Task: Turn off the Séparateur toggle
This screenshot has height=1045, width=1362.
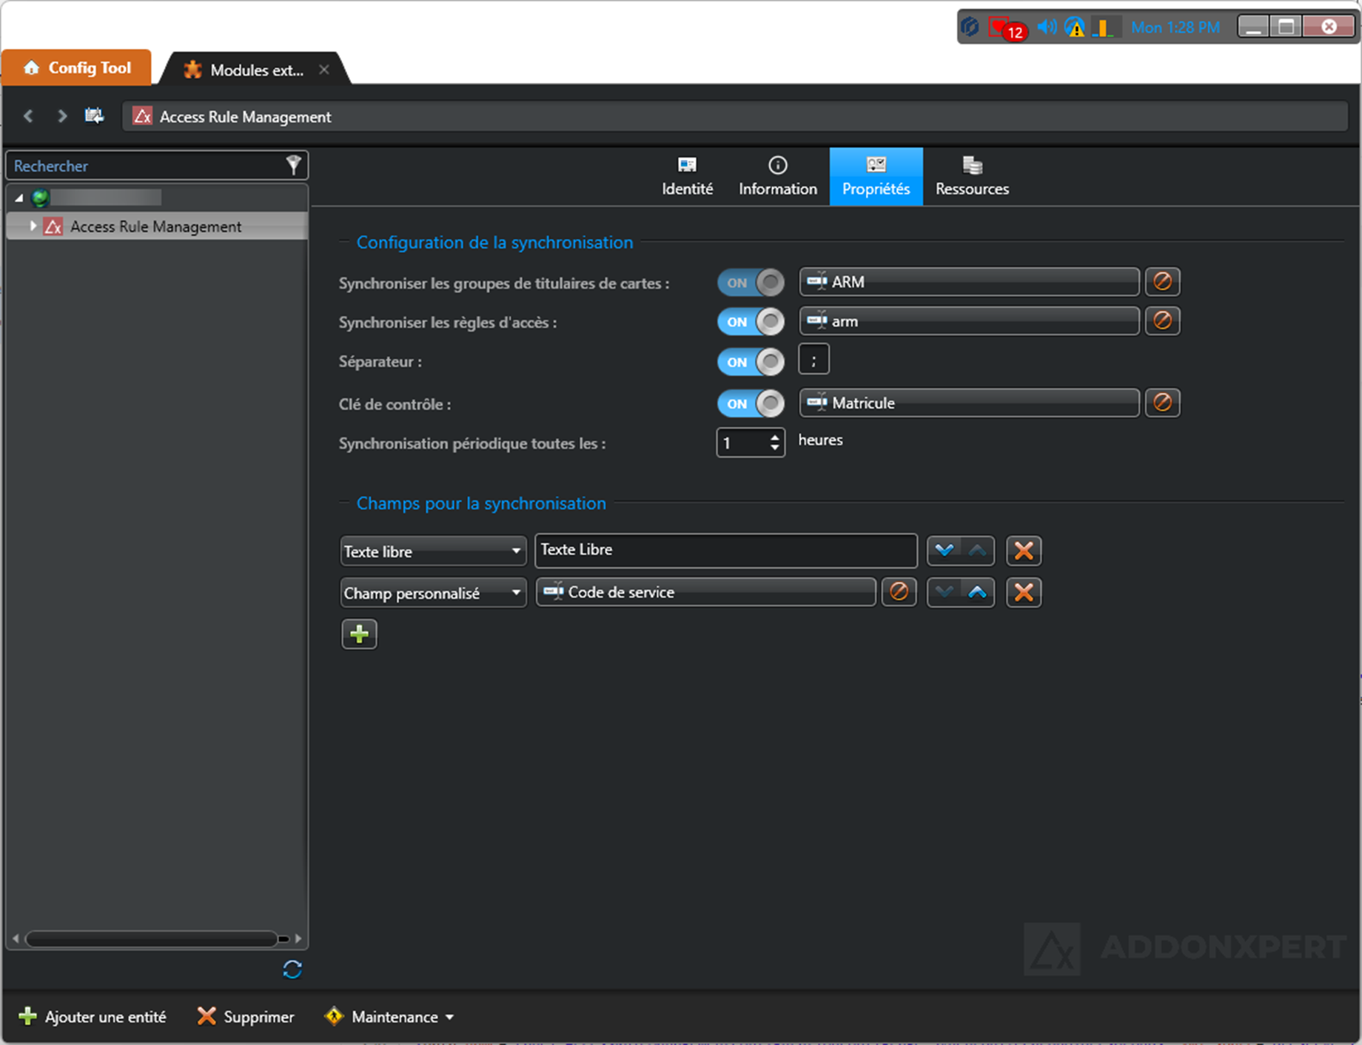Action: click(751, 362)
